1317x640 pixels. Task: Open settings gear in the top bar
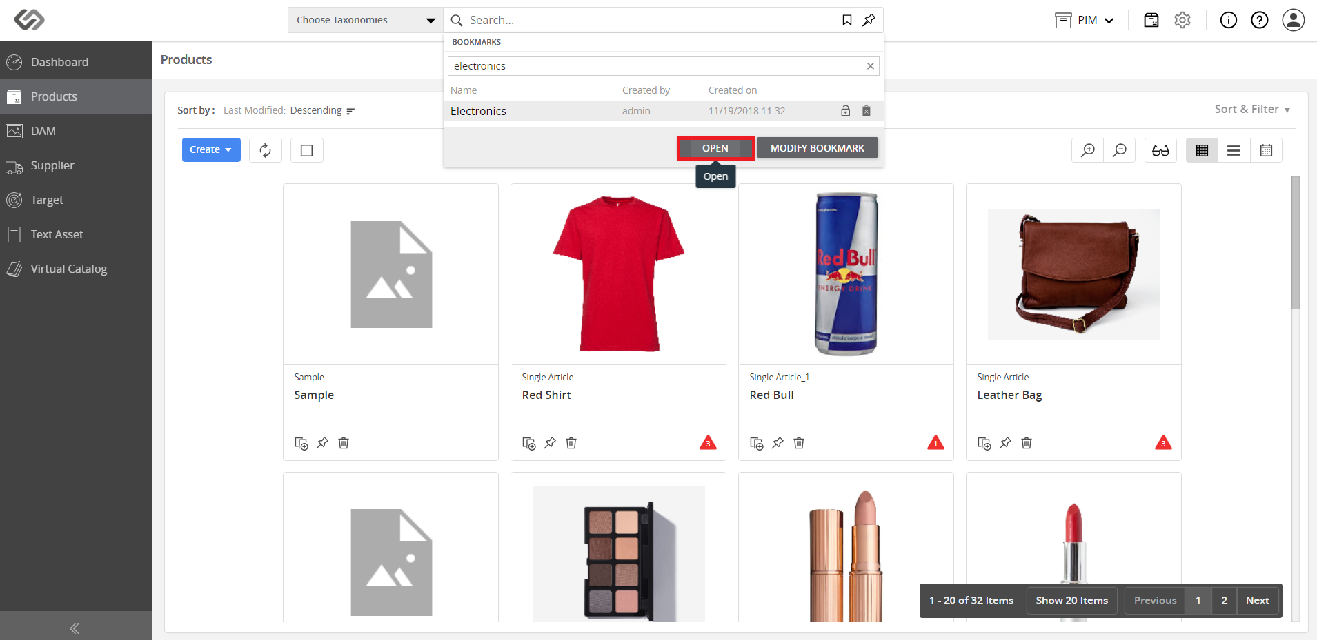[1182, 20]
